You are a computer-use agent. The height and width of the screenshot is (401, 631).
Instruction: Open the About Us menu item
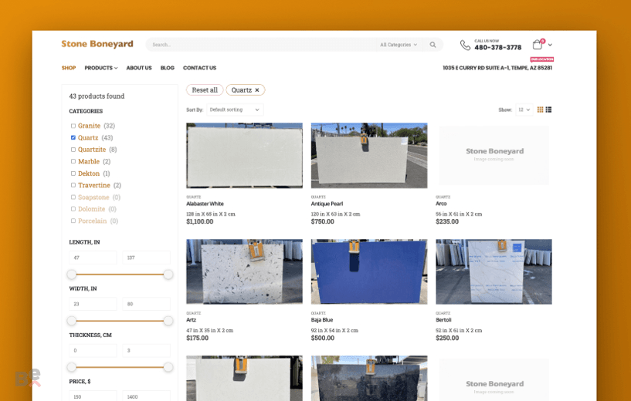tap(139, 68)
